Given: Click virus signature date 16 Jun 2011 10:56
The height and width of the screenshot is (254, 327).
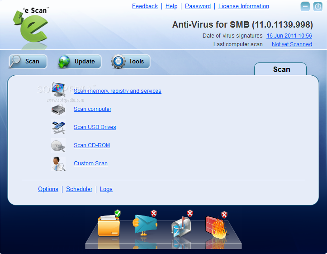Looking at the screenshot, I should coord(289,36).
